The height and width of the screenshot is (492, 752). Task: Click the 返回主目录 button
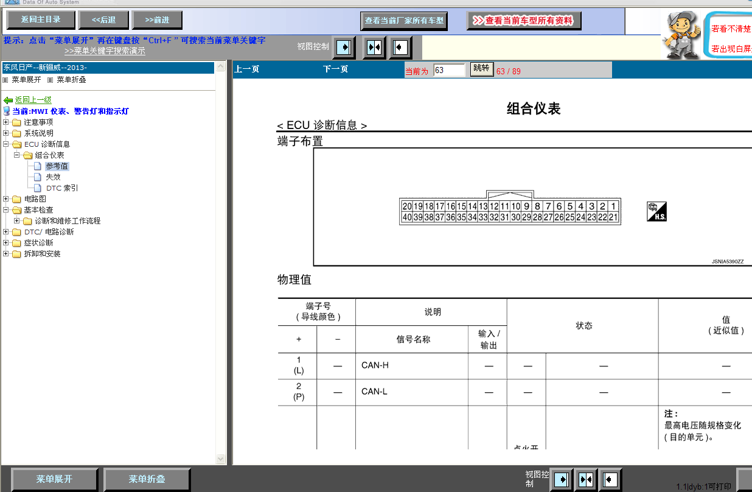click(42, 20)
